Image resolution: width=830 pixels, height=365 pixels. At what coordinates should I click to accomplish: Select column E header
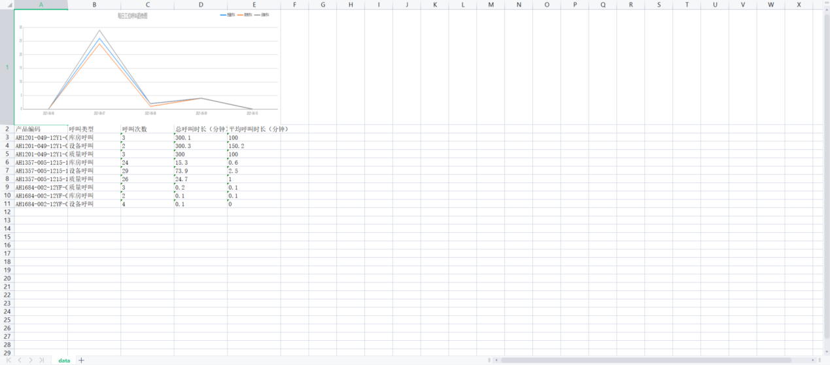click(x=254, y=5)
